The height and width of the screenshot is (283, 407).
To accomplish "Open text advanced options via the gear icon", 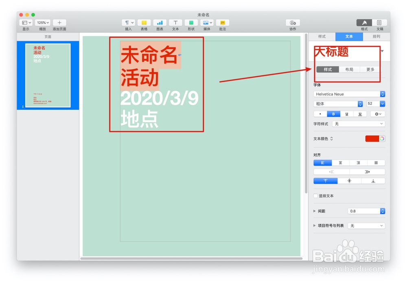I will click(377, 113).
